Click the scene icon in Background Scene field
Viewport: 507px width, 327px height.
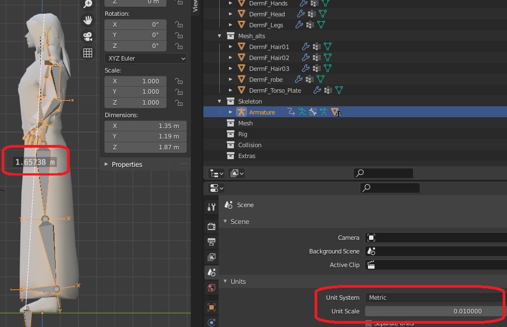point(371,251)
